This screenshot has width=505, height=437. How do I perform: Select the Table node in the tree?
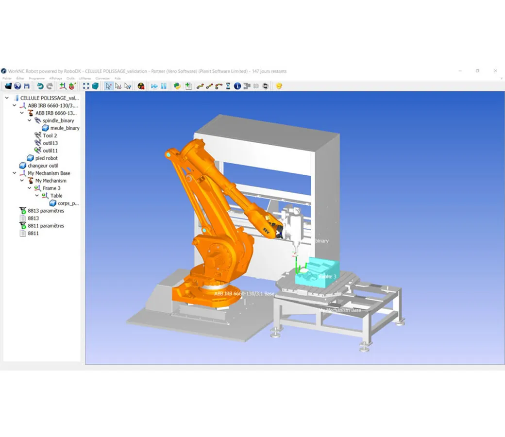click(x=57, y=196)
